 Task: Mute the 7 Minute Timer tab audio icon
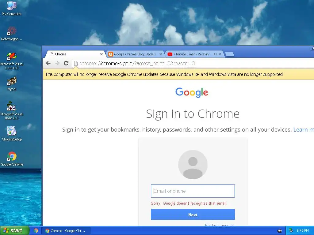[x=215, y=54]
